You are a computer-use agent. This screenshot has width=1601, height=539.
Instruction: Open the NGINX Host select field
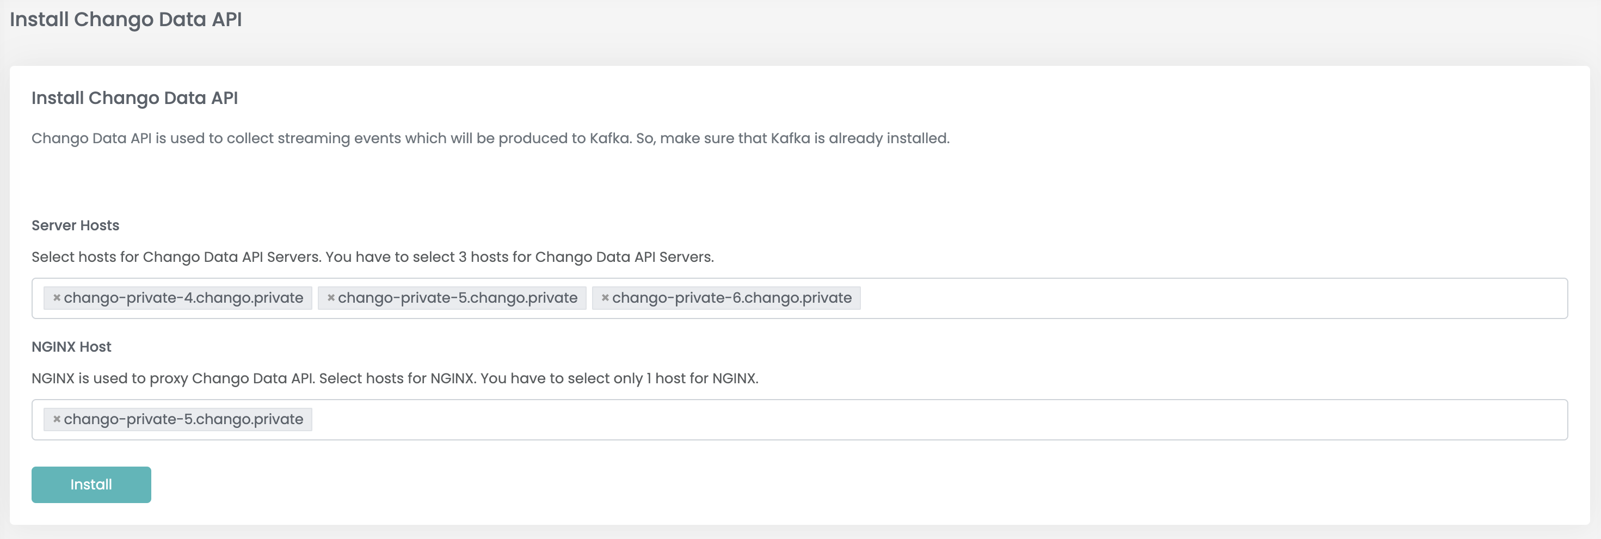click(x=799, y=419)
